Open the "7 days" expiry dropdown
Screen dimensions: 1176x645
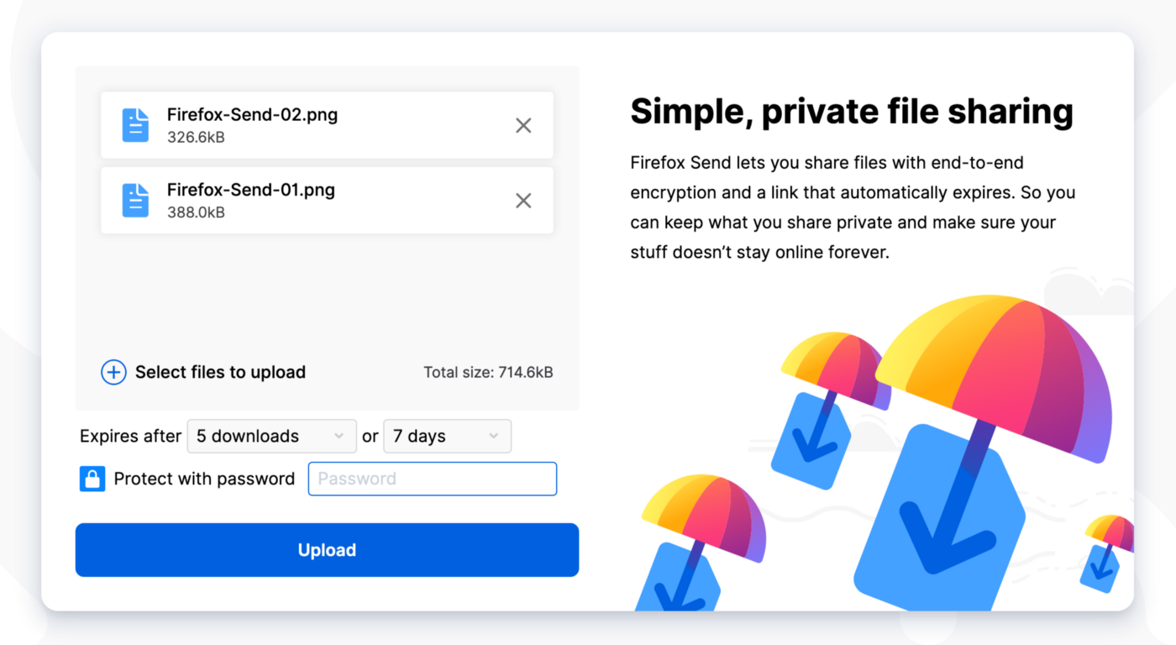(447, 436)
